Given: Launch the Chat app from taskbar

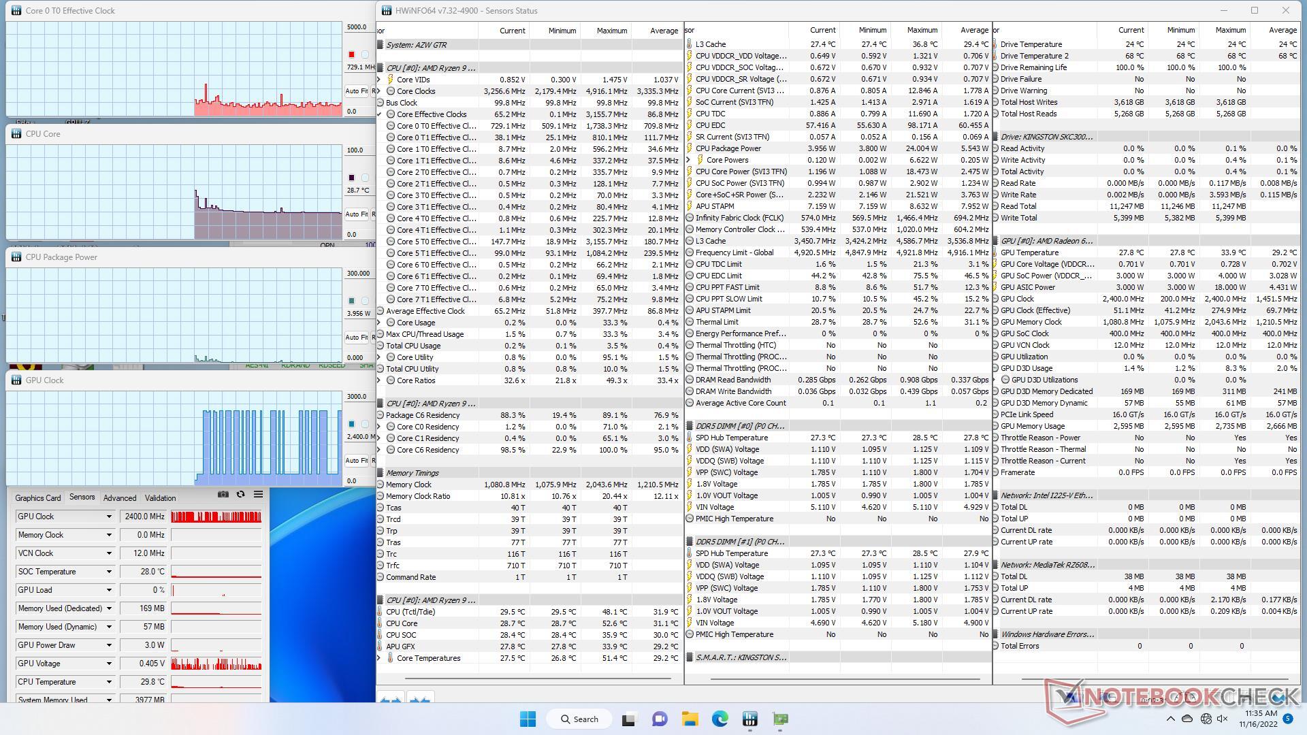Looking at the screenshot, I should coord(659,719).
